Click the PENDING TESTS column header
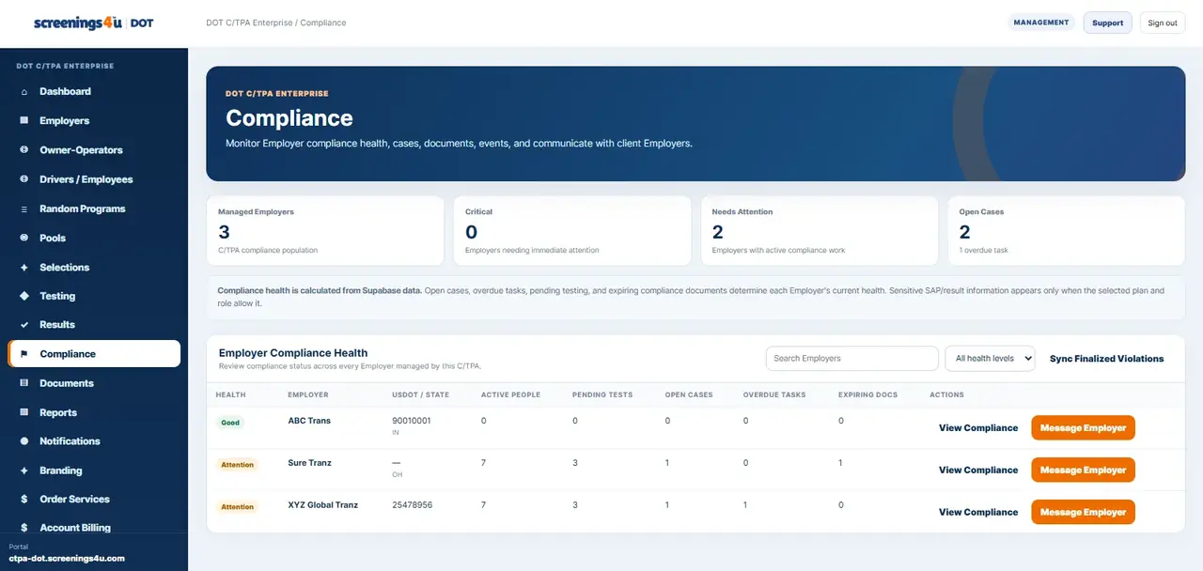The image size is (1203, 571). coord(602,394)
